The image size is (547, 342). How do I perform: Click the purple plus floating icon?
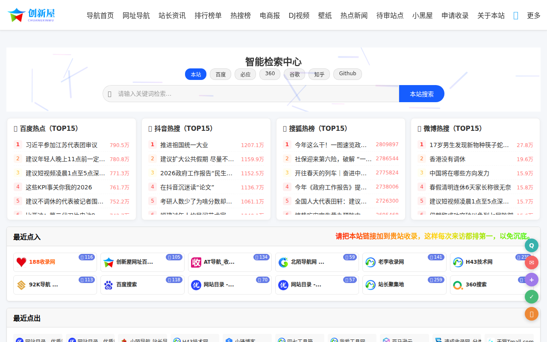pos(531,279)
